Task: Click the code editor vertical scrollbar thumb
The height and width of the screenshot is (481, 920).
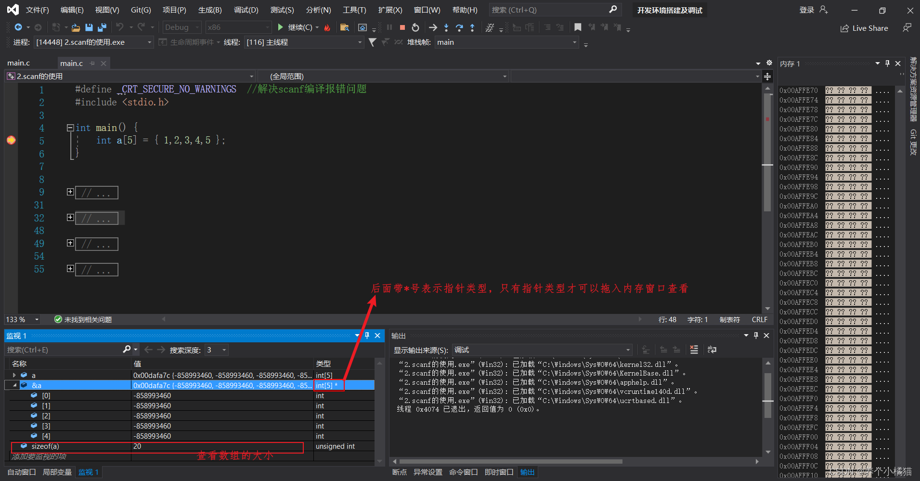Action: point(767,152)
